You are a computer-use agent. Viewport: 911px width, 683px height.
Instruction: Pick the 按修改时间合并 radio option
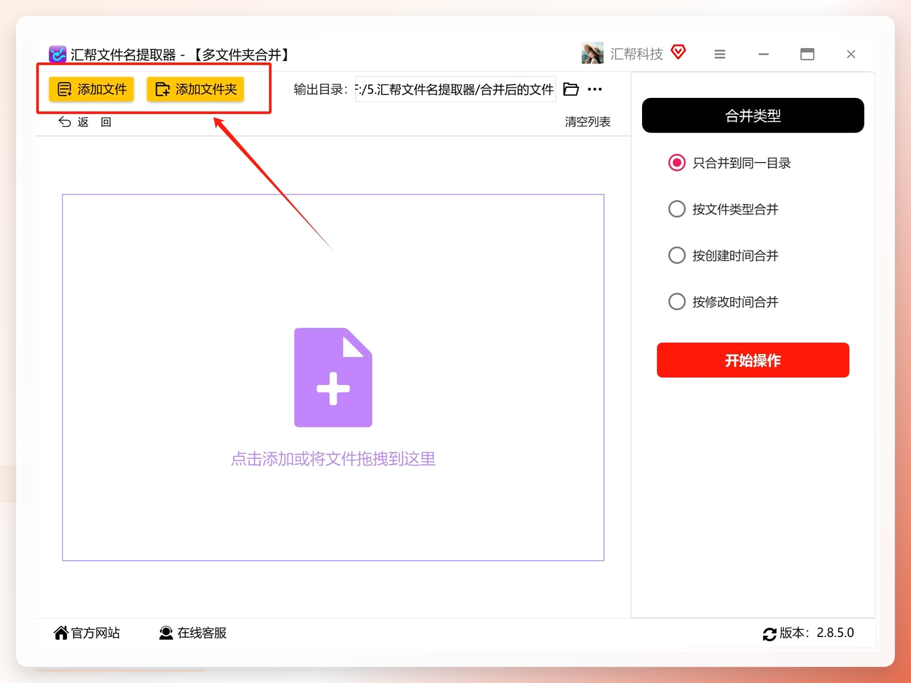[676, 301]
